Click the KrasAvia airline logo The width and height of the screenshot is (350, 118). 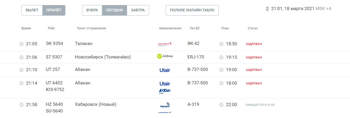(165, 44)
